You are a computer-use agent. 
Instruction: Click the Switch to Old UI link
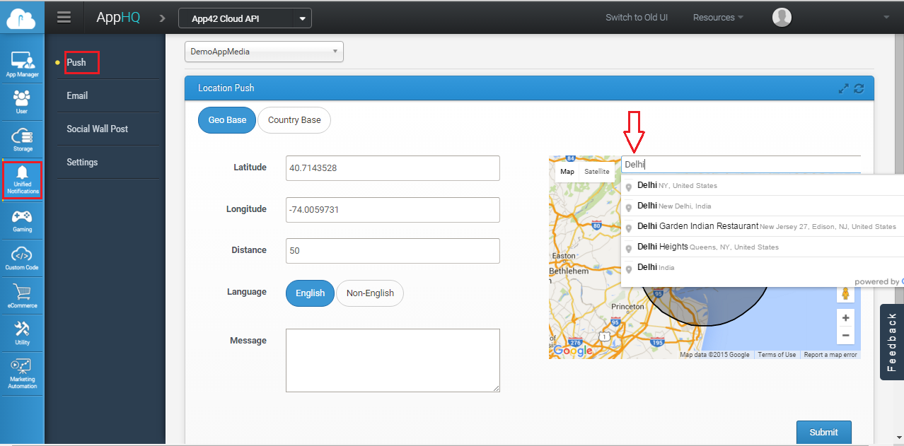(x=637, y=18)
